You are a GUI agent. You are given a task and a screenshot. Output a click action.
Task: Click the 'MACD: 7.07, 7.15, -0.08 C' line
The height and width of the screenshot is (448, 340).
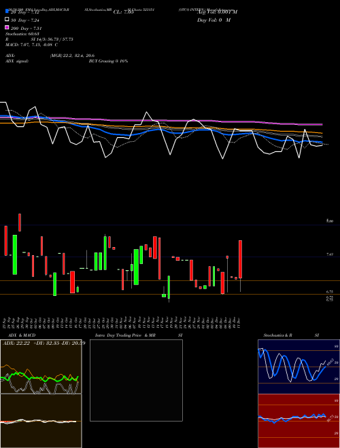coord(31,45)
